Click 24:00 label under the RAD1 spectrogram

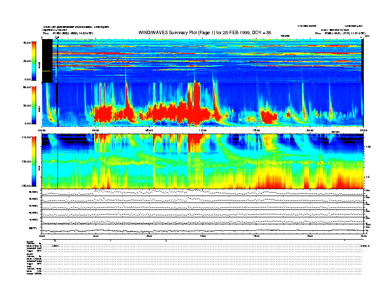[363, 130]
